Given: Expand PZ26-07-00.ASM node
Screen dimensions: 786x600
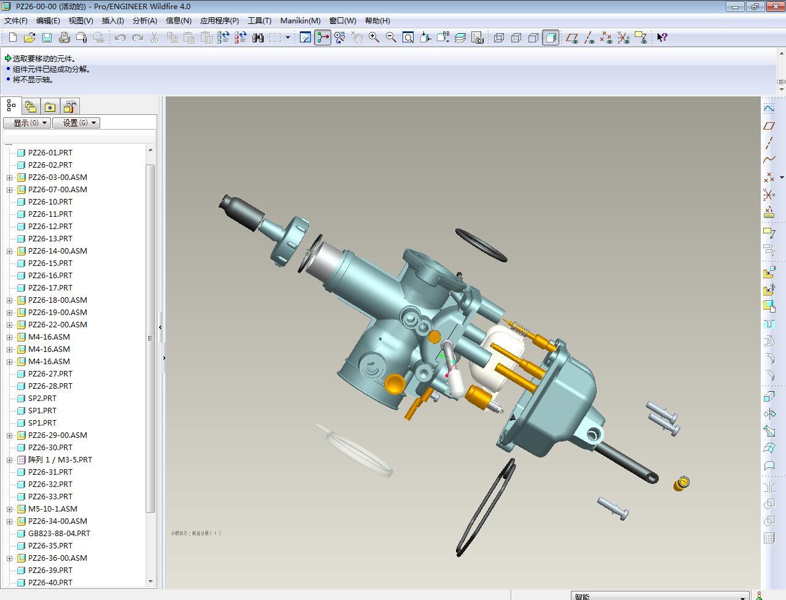Looking at the screenshot, I should [9, 190].
